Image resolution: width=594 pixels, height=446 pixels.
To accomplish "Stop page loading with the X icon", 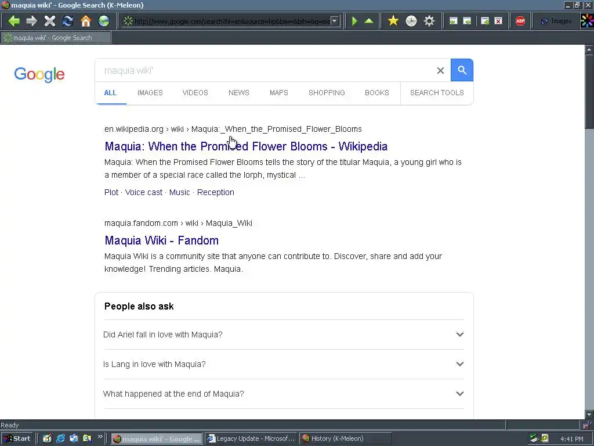I will pyautogui.click(x=50, y=21).
